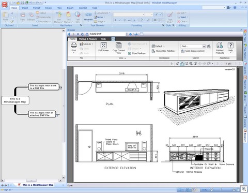This screenshot has width=248, height=193.
Task: Switch to Markup & Measure tab
Action: coord(88,39)
